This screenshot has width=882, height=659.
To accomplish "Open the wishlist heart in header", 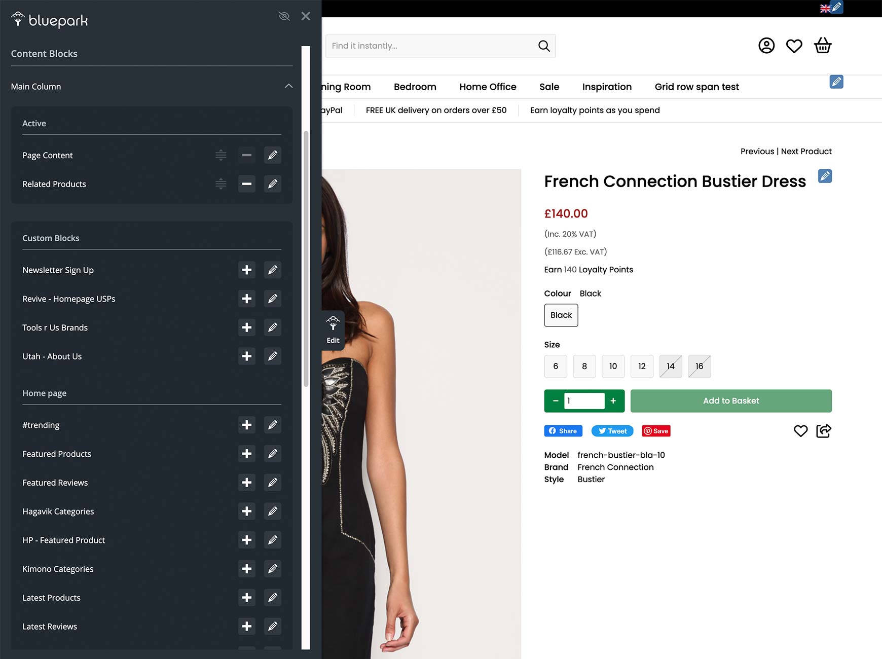I will (794, 46).
